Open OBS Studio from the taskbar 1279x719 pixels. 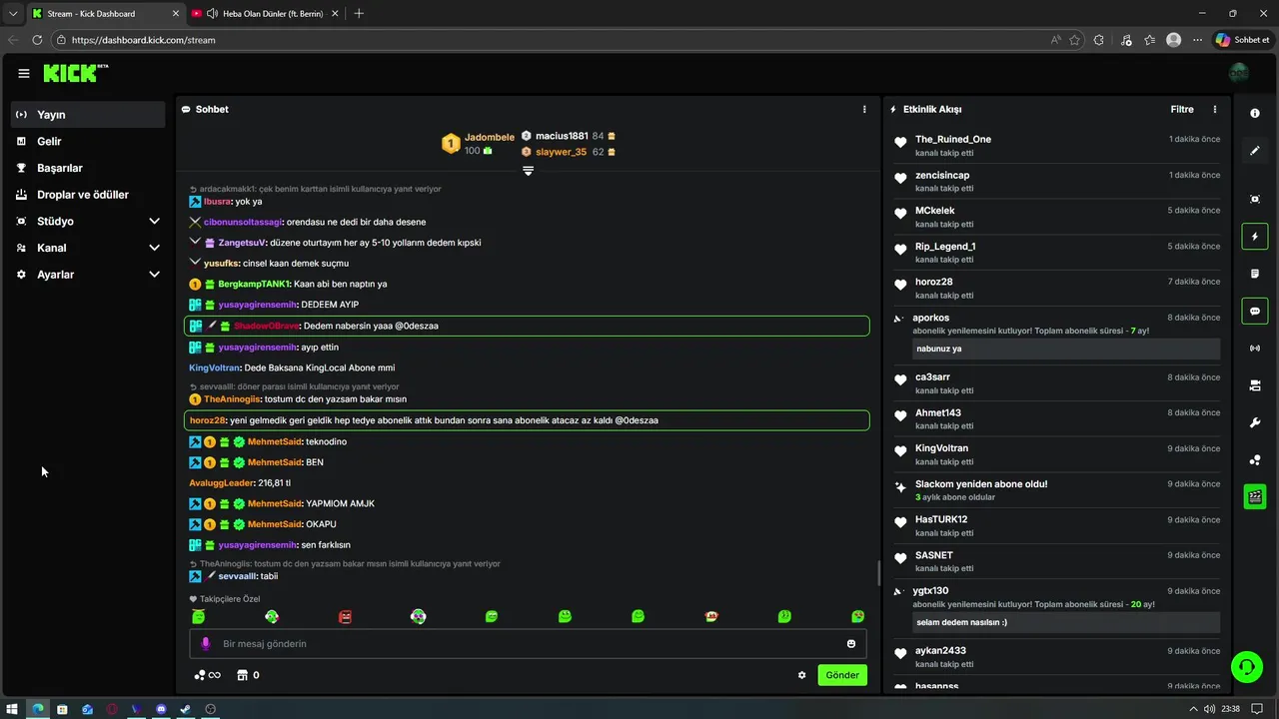click(x=210, y=709)
